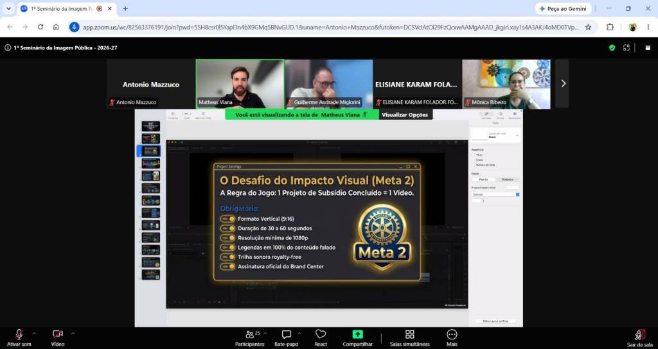Show next participants with right arrow
The image size is (658, 349).
pyautogui.click(x=563, y=84)
